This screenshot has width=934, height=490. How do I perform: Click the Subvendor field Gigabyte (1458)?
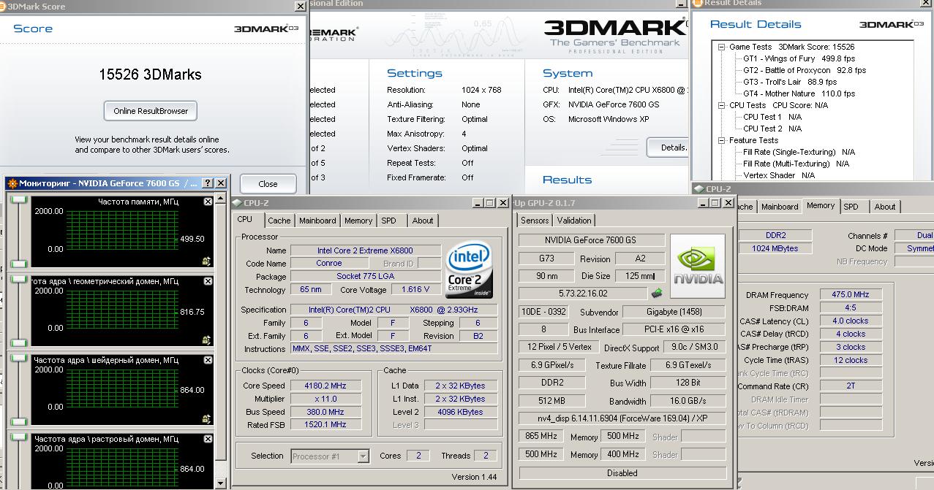(674, 311)
